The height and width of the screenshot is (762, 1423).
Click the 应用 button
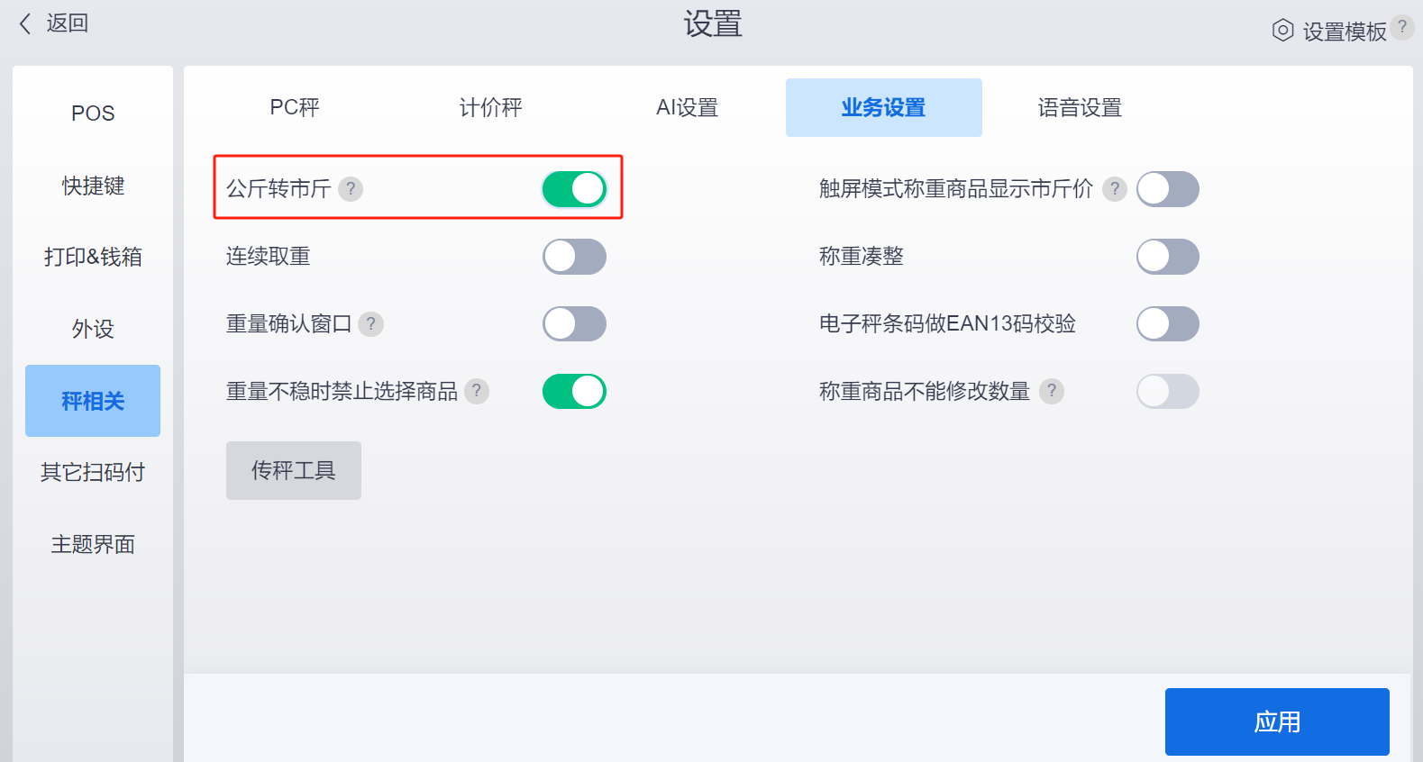tap(1276, 721)
